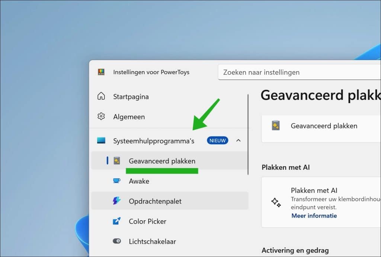Click the Color Picker eyedropper icon
Screen dimensions: 381x257
pyautogui.click(x=116, y=221)
